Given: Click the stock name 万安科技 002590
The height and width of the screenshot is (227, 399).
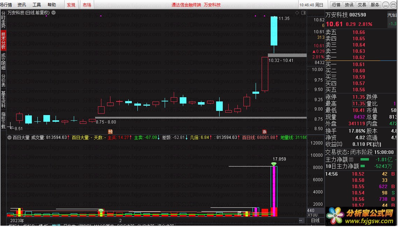Looking at the screenshot, I should point(345,15).
